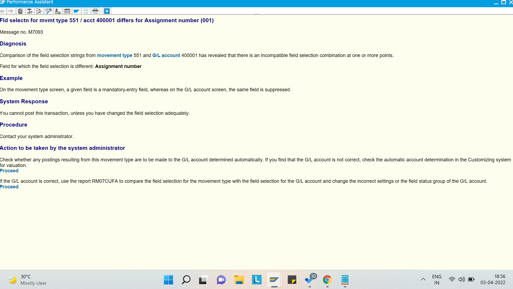The width and height of the screenshot is (513, 289).
Task: Open the user-with-key authorization icon
Action: 58,11
